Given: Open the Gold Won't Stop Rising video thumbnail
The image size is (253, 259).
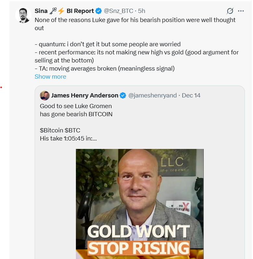Looking at the screenshot, I should point(139,204).
